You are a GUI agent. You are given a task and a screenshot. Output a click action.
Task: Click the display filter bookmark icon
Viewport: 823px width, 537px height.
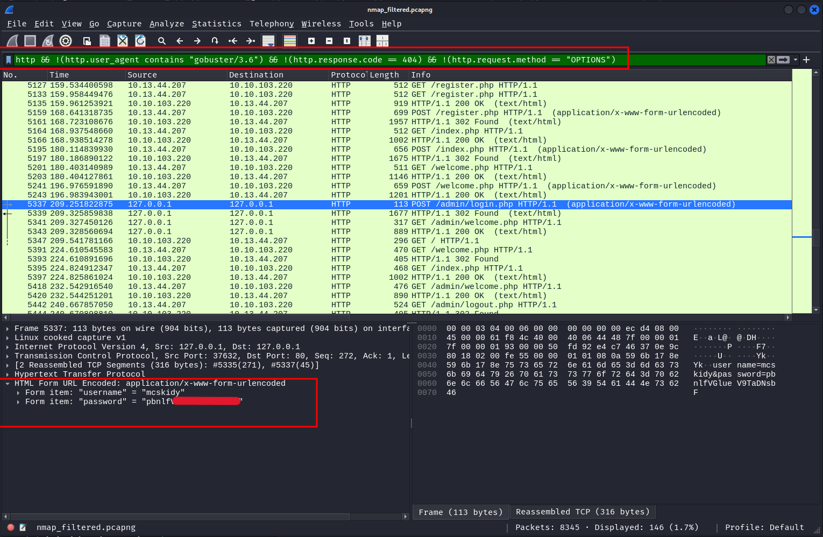(x=9, y=60)
